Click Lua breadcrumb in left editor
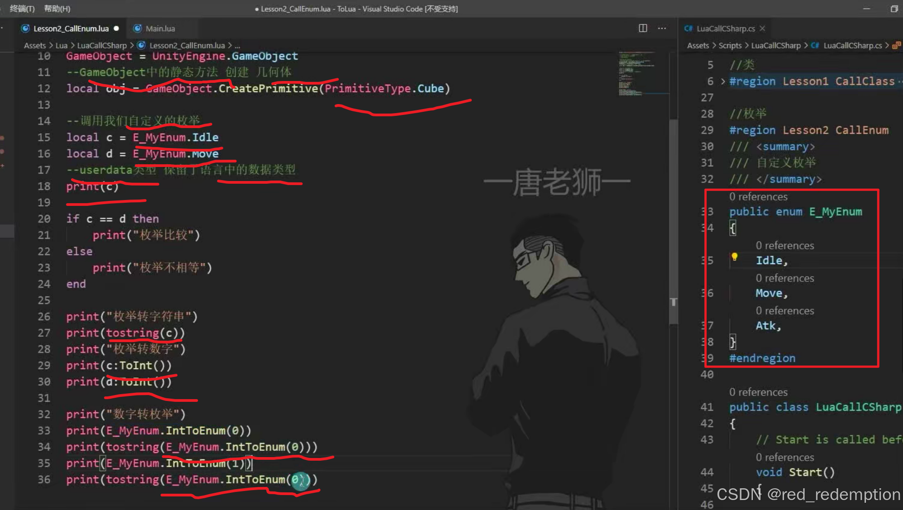Image resolution: width=903 pixels, height=510 pixels. (61, 45)
